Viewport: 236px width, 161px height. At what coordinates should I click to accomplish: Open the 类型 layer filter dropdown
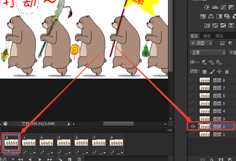pyautogui.click(x=201, y=43)
